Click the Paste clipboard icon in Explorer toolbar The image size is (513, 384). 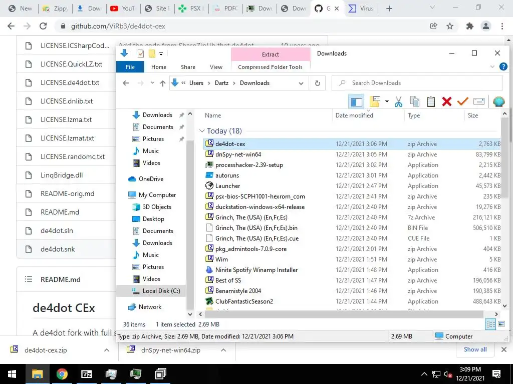click(x=430, y=101)
